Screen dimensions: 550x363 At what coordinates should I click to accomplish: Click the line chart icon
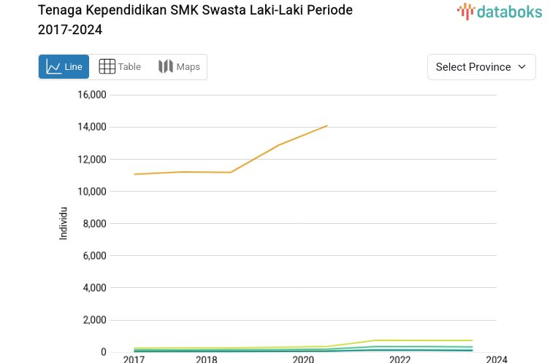[x=53, y=67]
